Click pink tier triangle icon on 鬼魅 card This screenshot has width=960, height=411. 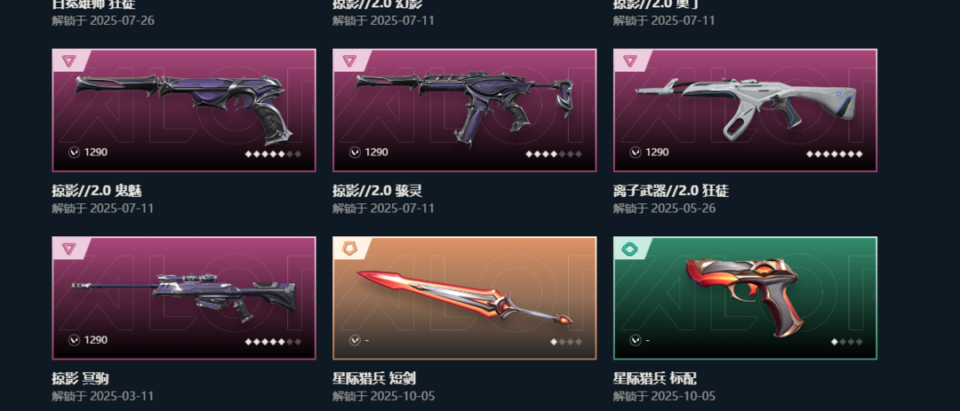pyautogui.click(x=68, y=61)
